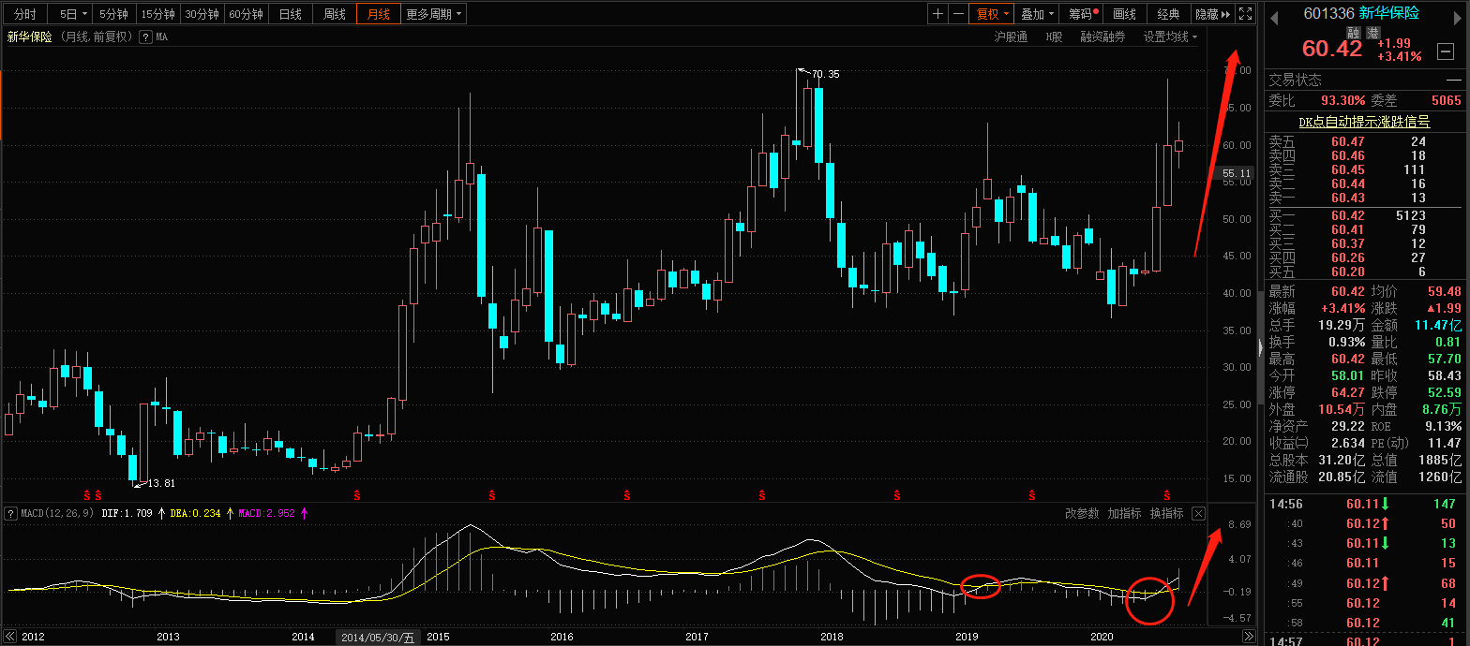Click the DK点自动提示涨跌信号 link
The image size is (1470, 646).
point(1364,122)
